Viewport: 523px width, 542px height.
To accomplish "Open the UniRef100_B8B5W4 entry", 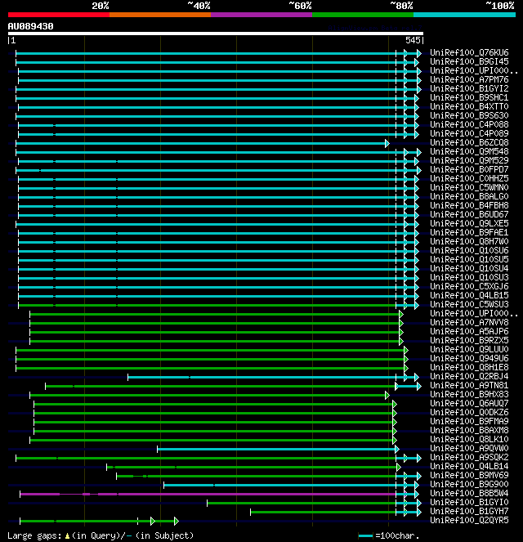I will point(469,493).
